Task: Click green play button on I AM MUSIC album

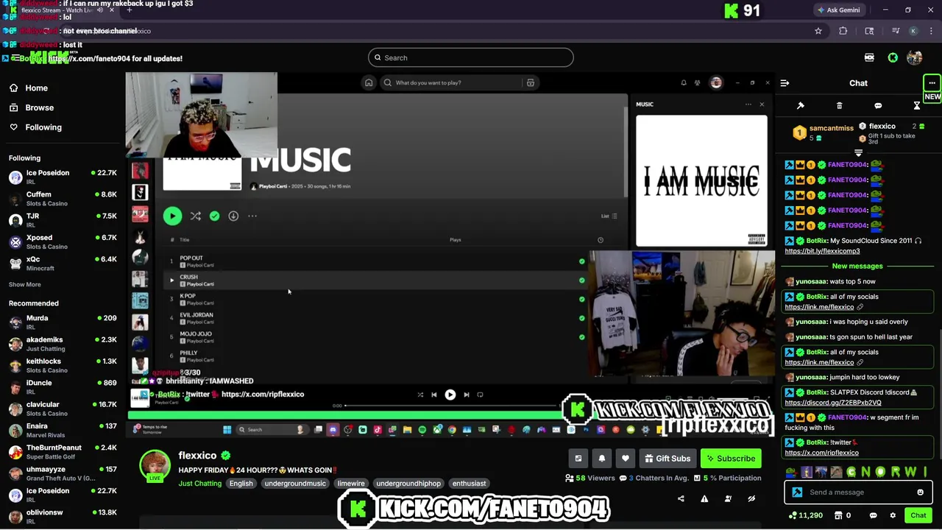Action: click(172, 216)
